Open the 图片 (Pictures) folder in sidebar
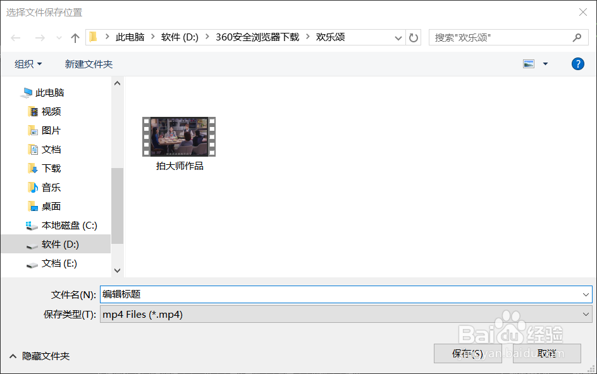Image resolution: width=597 pixels, height=374 pixels. [50, 130]
